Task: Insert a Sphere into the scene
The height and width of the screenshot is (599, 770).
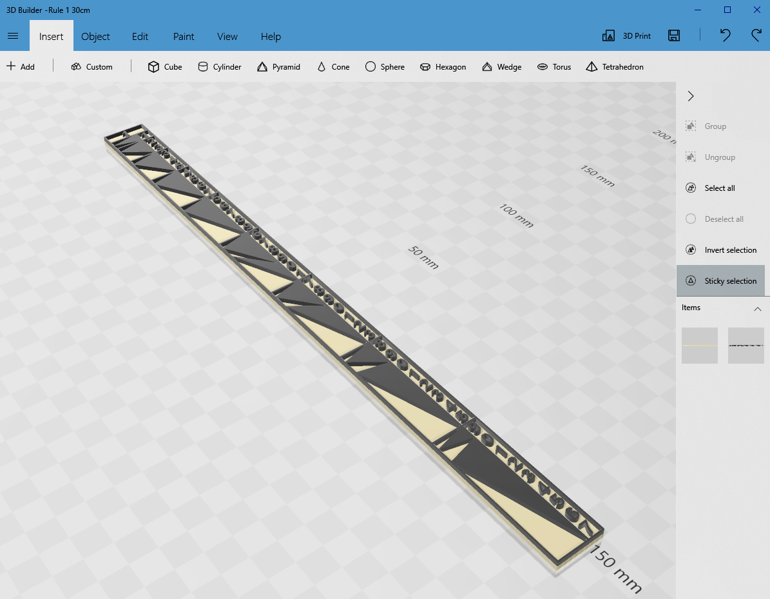Action: (385, 66)
